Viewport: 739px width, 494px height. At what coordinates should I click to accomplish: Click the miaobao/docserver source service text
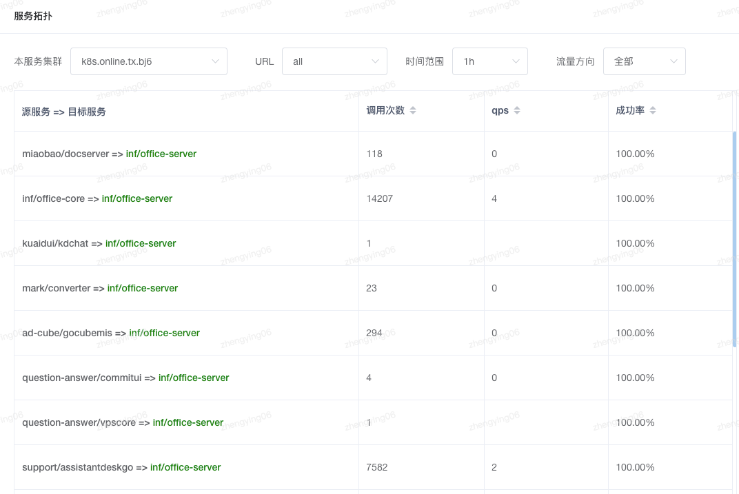pos(65,154)
